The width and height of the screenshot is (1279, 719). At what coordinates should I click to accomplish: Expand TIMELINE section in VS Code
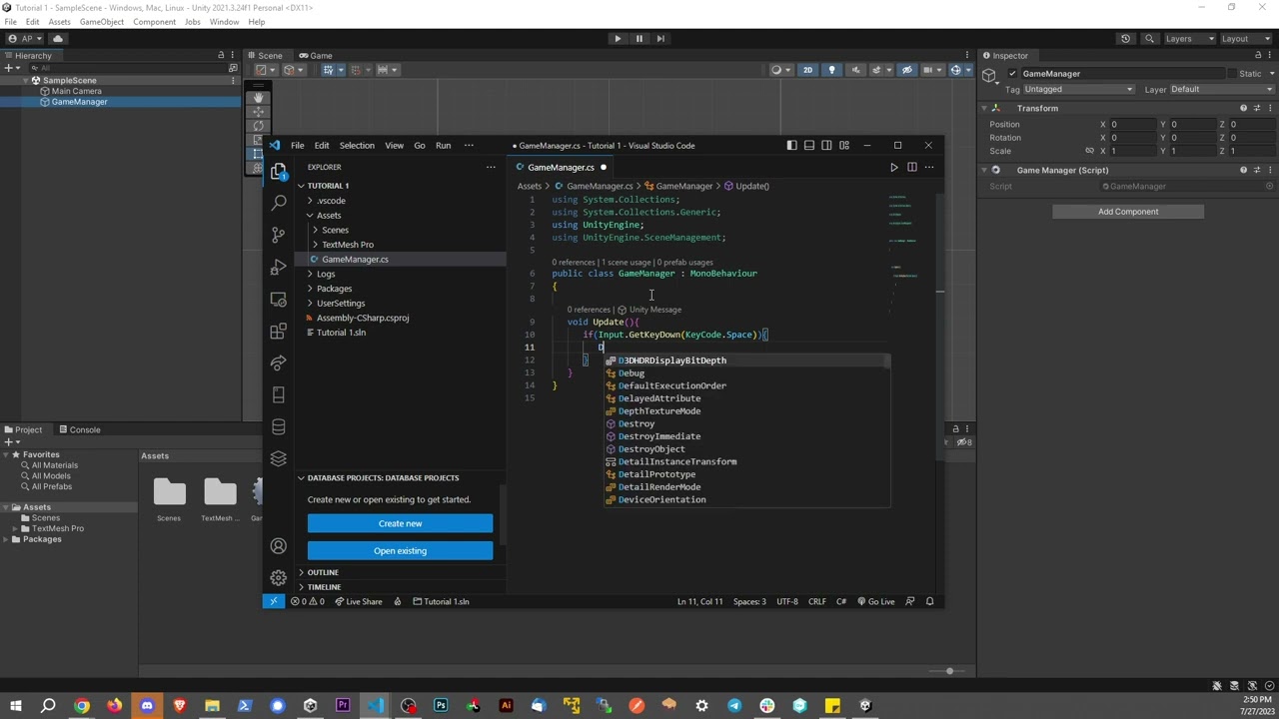(x=324, y=587)
